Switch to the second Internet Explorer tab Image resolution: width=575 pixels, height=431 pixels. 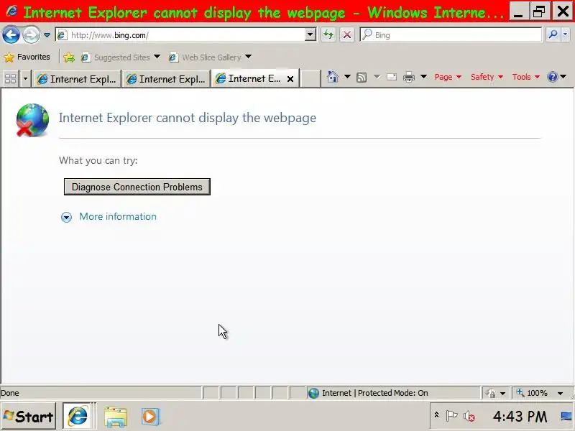[166, 79]
